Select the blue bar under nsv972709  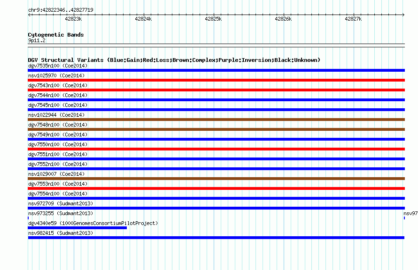pos(216,208)
